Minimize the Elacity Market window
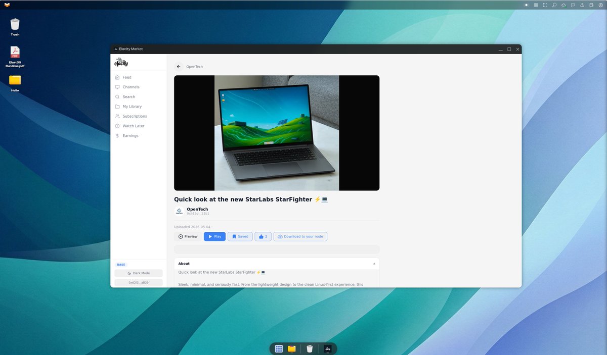The height and width of the screenshot is (355, 607). point(501,49)
